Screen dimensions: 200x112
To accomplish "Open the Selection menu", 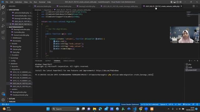I will (x=18, y=2).
